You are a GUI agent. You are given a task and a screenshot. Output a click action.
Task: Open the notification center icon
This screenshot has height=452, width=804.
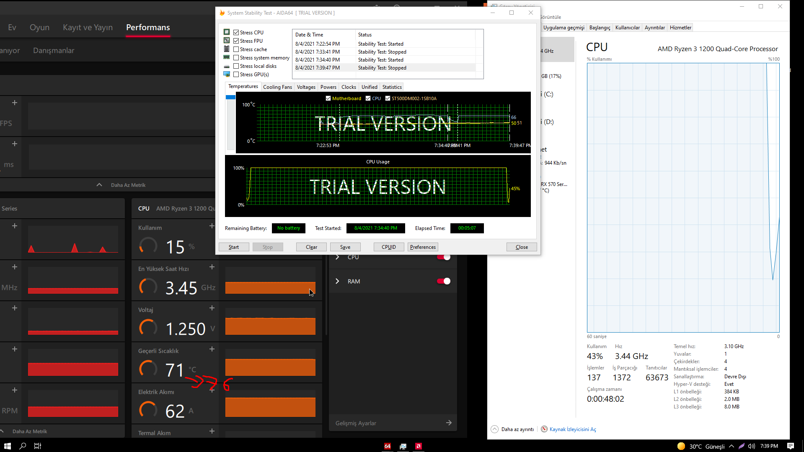click(790, 446)
